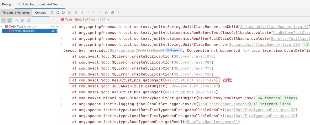This screenshot has height=125, width=310.
Task: Open ResultSetImpl.java:5133 link
Action: 190,92
